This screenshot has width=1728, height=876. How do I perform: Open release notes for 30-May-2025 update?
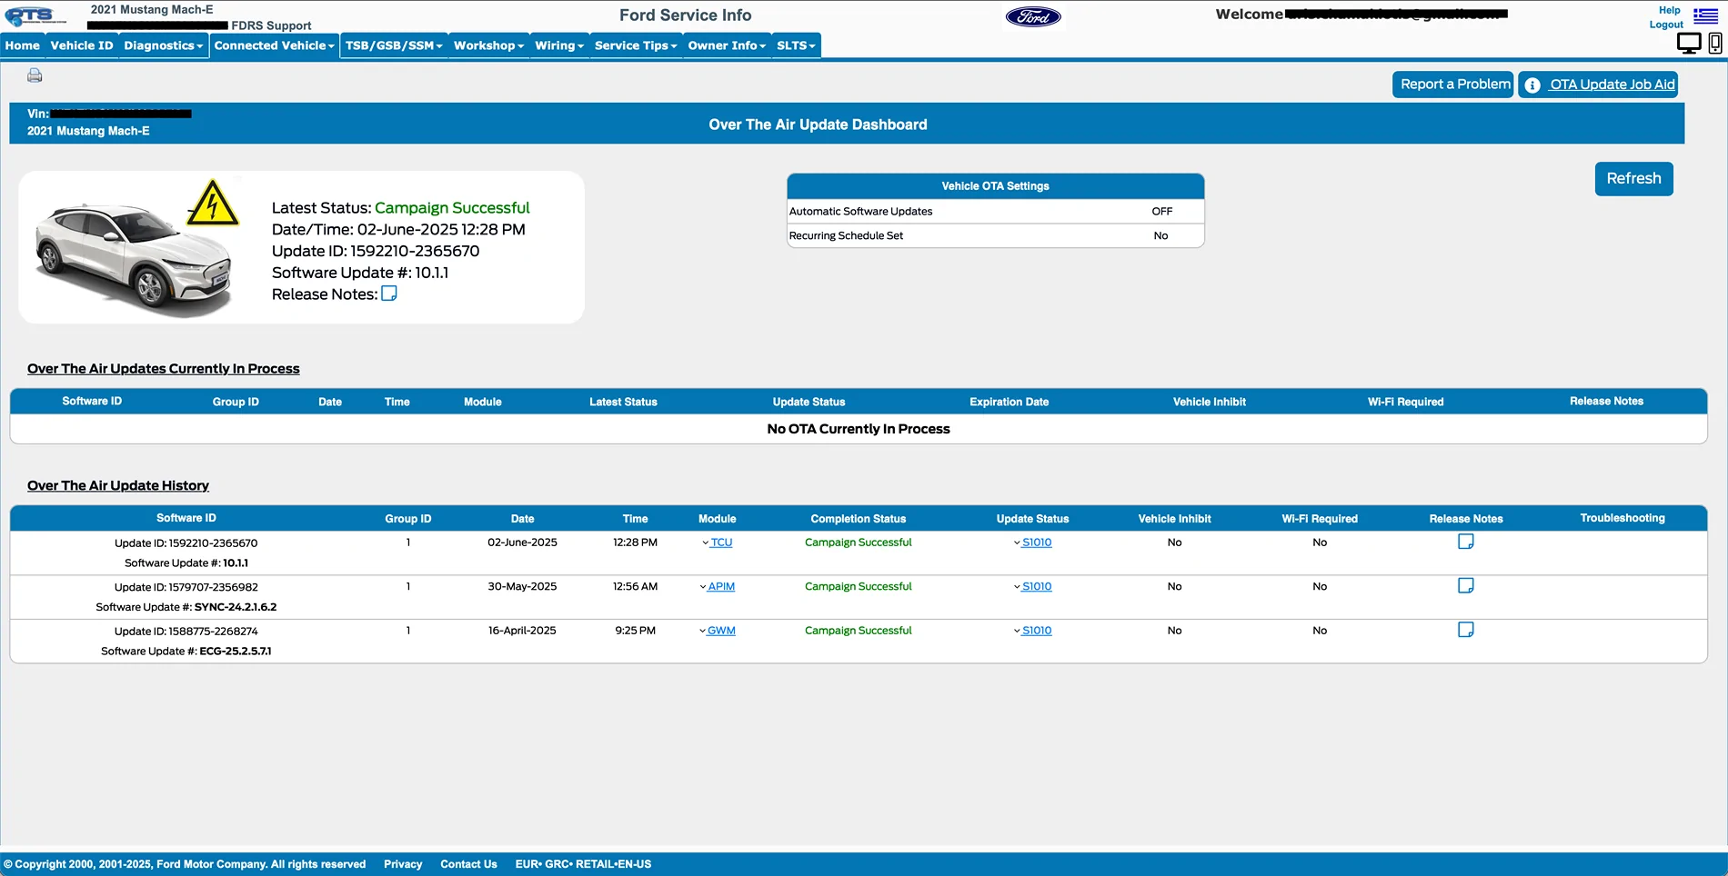pyautogui.click(x=1465, y=585)
